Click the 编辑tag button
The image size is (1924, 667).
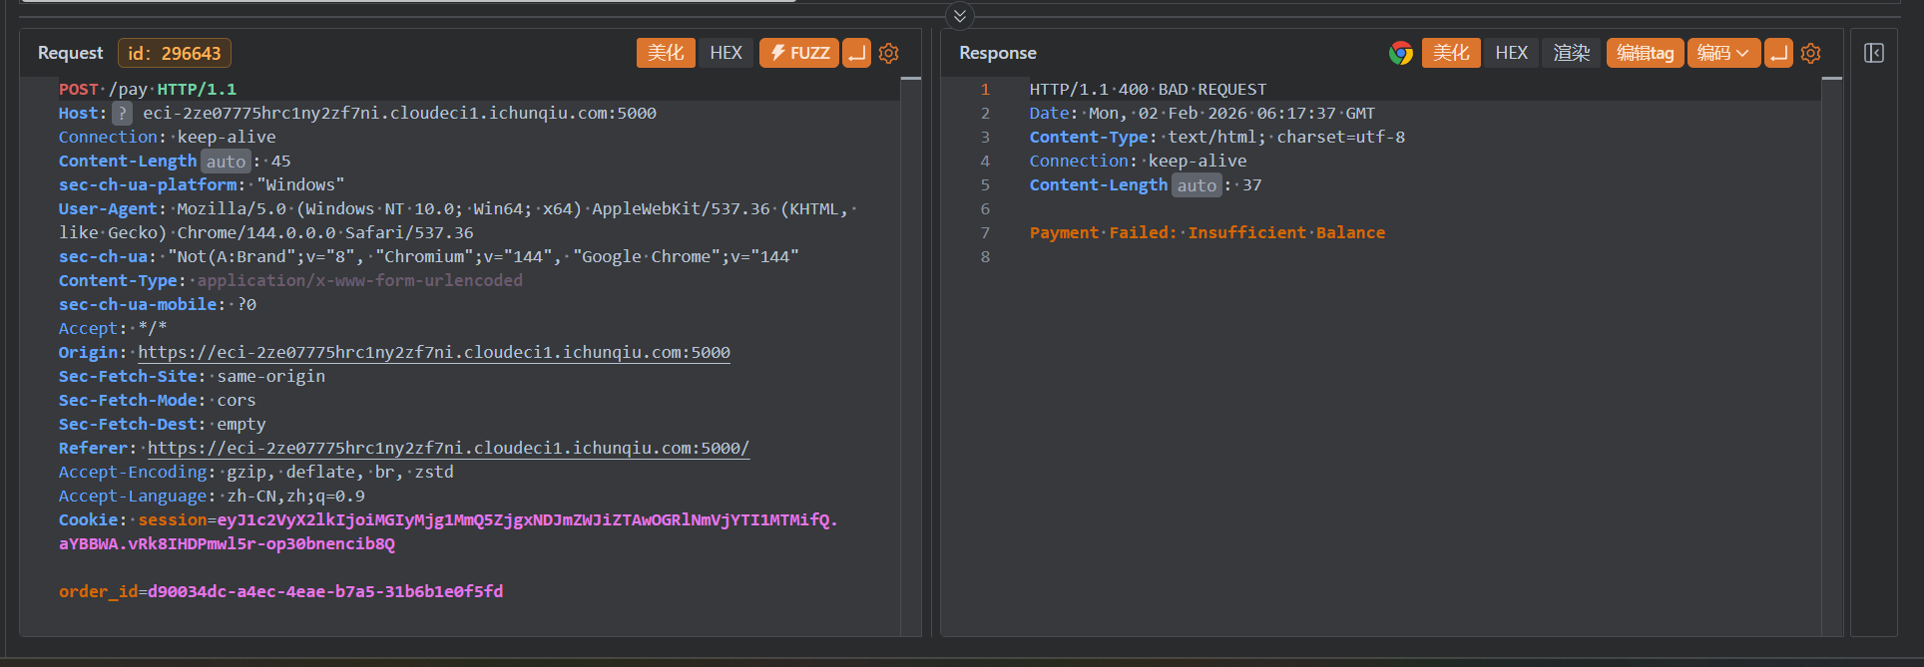point(1646,53)
